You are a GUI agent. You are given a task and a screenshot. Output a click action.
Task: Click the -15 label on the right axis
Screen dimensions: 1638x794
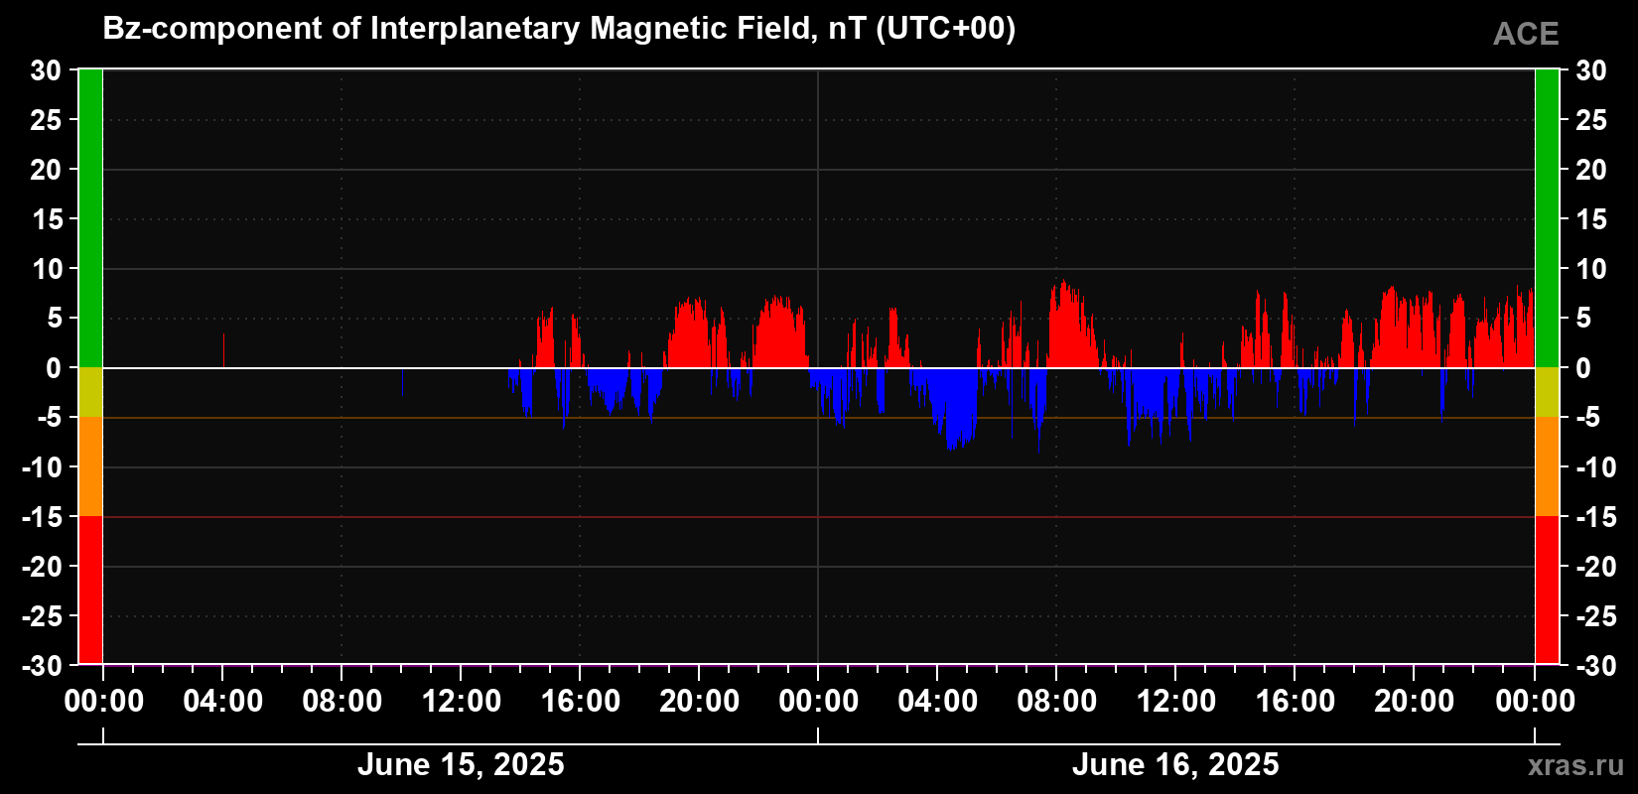tap(1595, 517)
